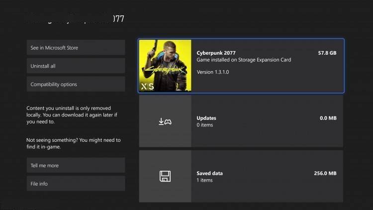373x210 pixels.
Task: Click the Updates download controller icon
Action: click(x=165, y=121)
